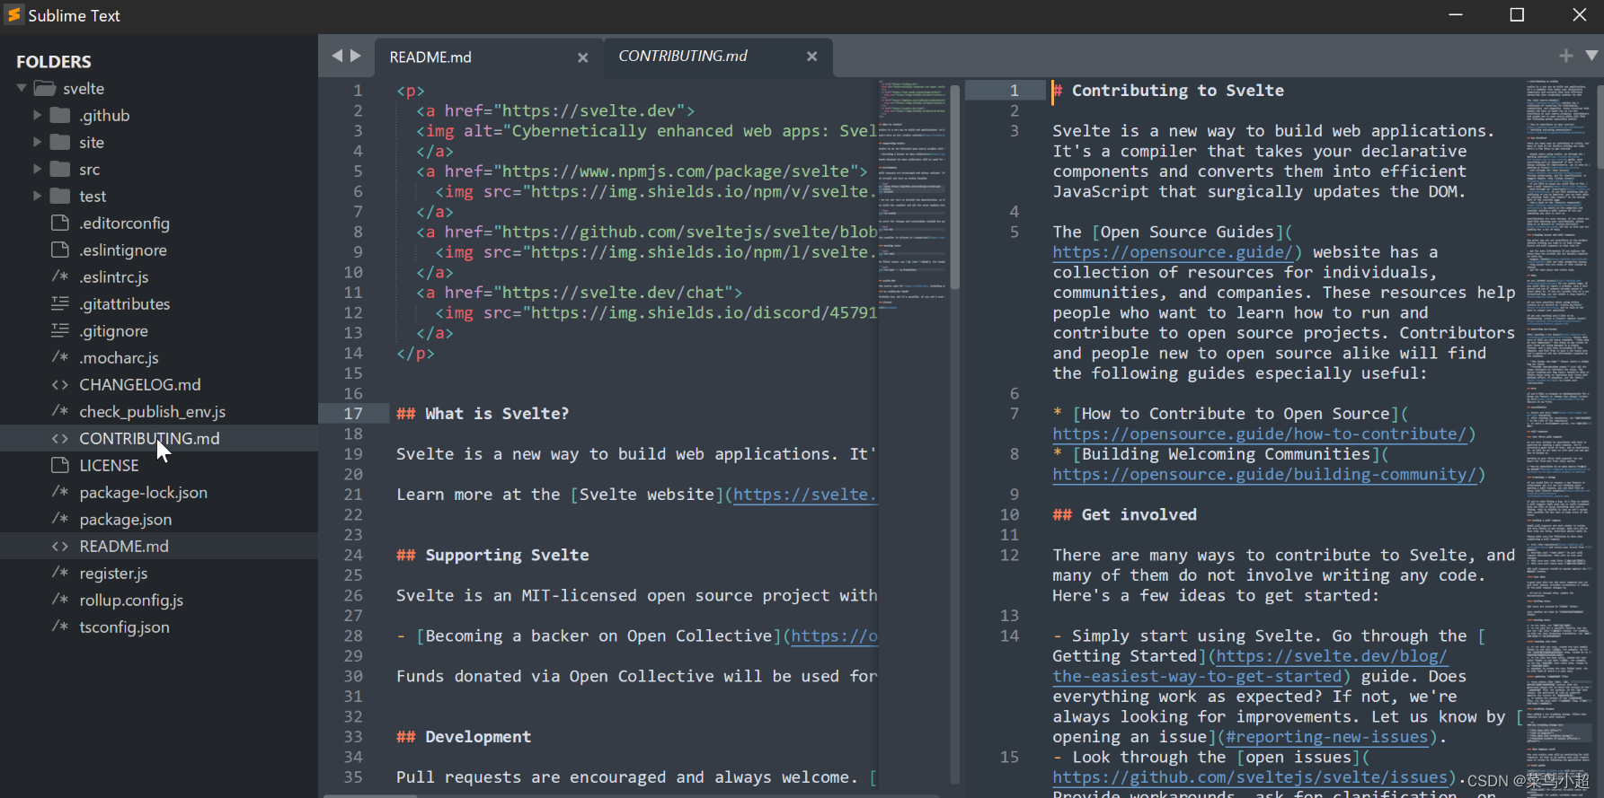Click the sveltejs/svelte/issues GitHub link

coord(1251,777)
